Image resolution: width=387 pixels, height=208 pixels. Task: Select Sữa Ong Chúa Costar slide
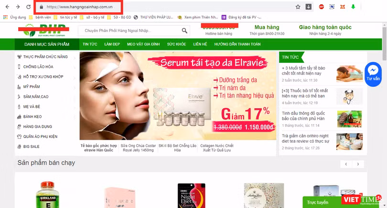(x=138, y=148)
